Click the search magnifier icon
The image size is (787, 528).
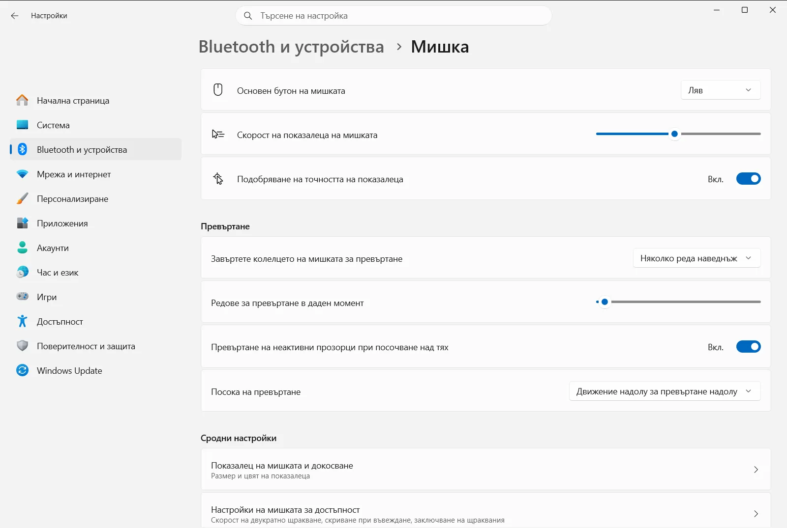(x=248, y=16)
